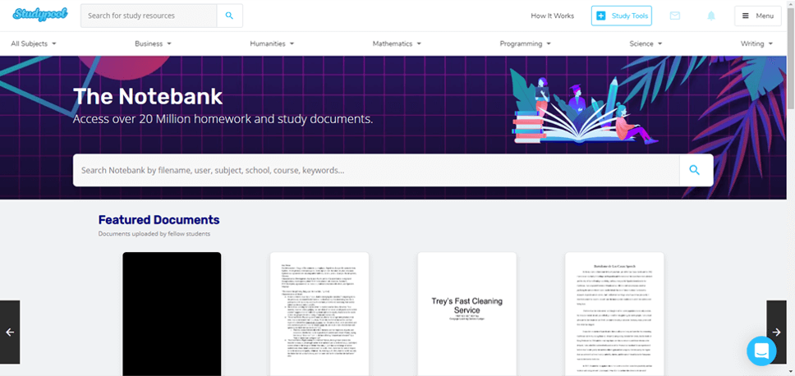Open the mail envelope icon
The height and width of the screenshot is (376, 795).
[675, 16]
